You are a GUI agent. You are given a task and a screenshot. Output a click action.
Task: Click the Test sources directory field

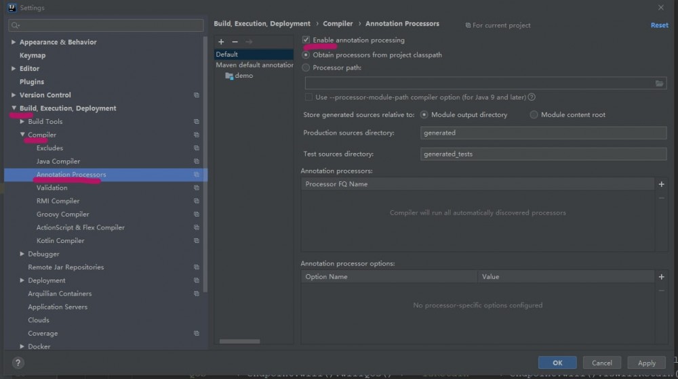coord(543,154)
